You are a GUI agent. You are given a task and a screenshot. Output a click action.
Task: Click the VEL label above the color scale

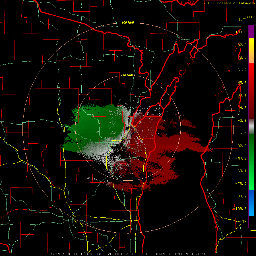click(250, 17)
